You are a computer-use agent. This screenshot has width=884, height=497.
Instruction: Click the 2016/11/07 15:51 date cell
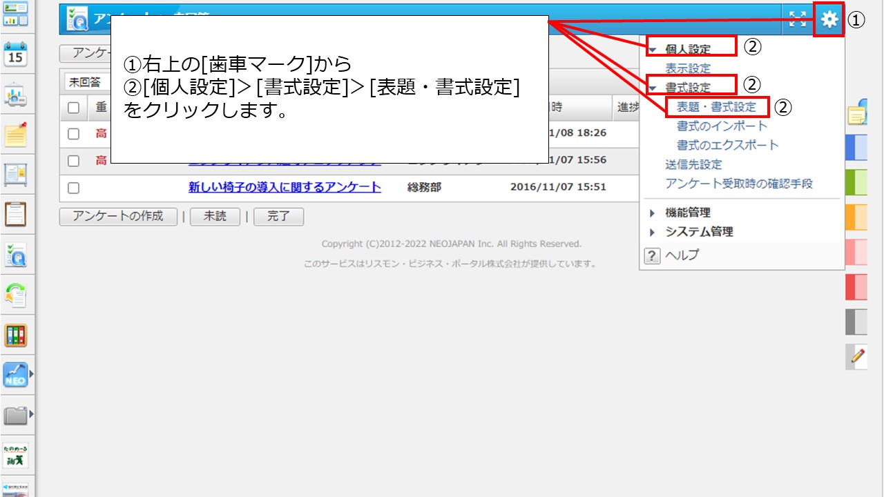558,187
